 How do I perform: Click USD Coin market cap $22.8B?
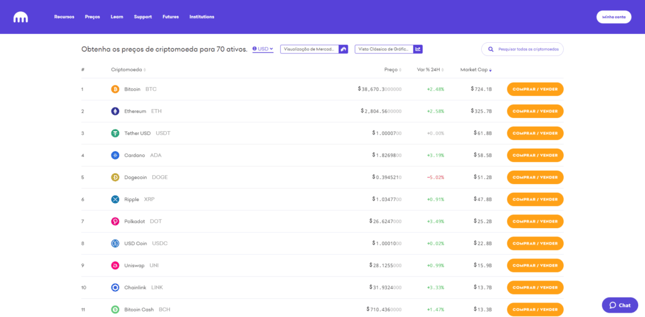coord(483,243)
